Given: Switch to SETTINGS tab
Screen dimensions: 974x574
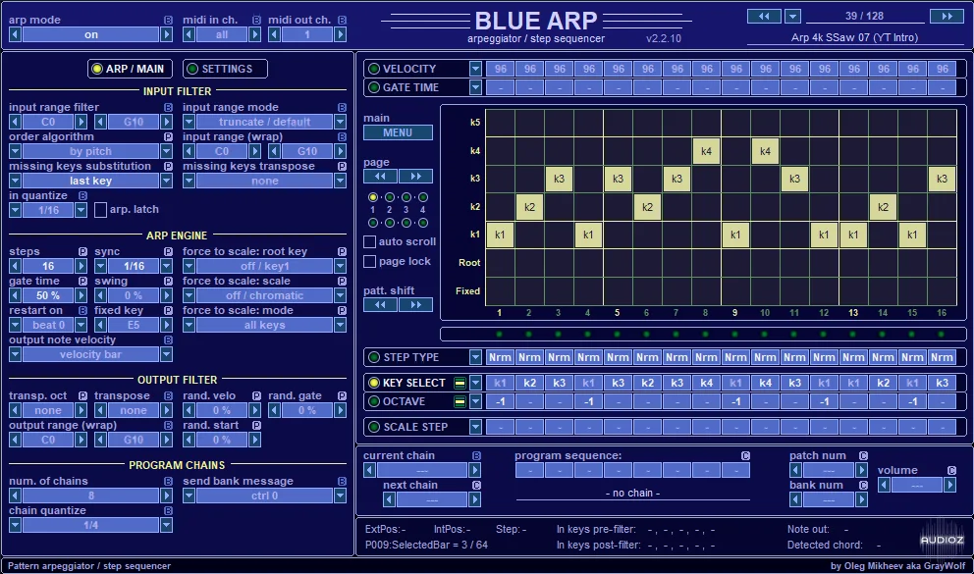Looking at the screenshot, I should pyautogui.click(x=225, y=69).
